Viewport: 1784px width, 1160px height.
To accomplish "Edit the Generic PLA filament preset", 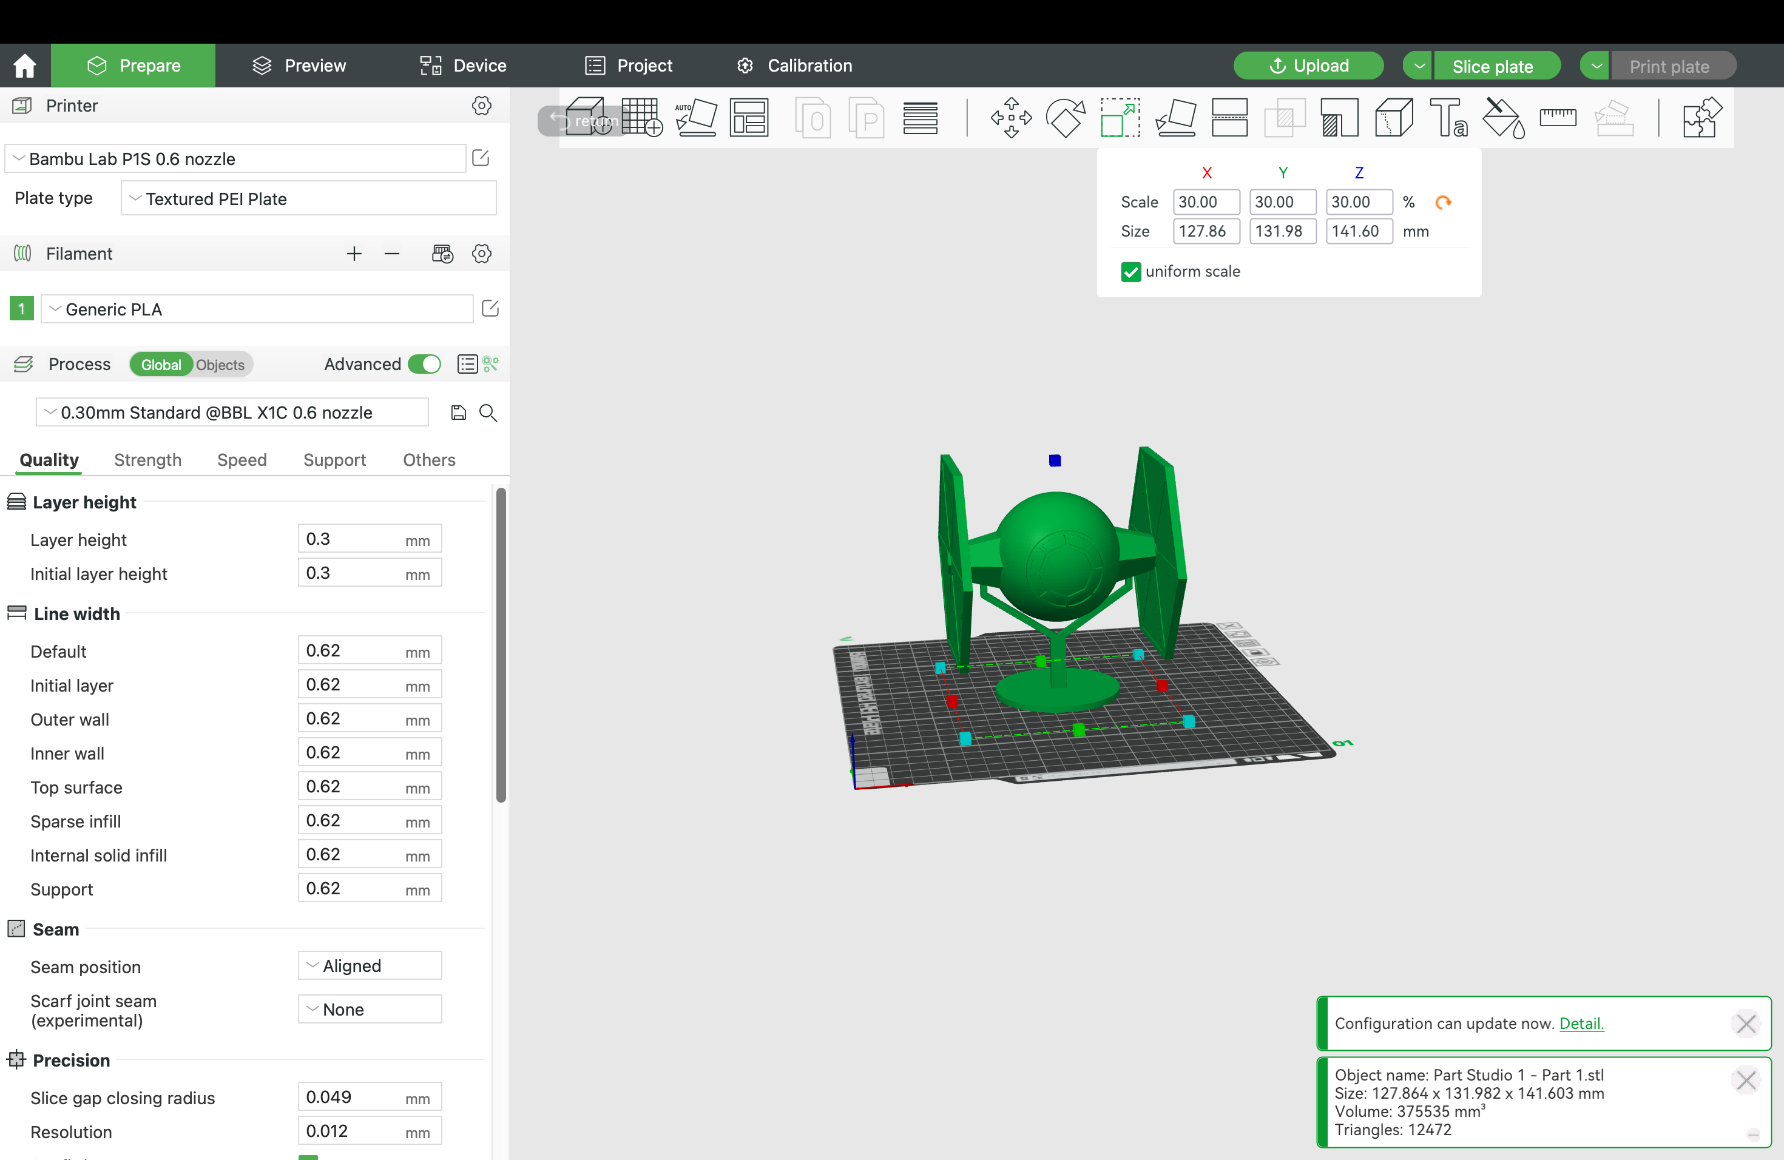I will pos(490,309).
